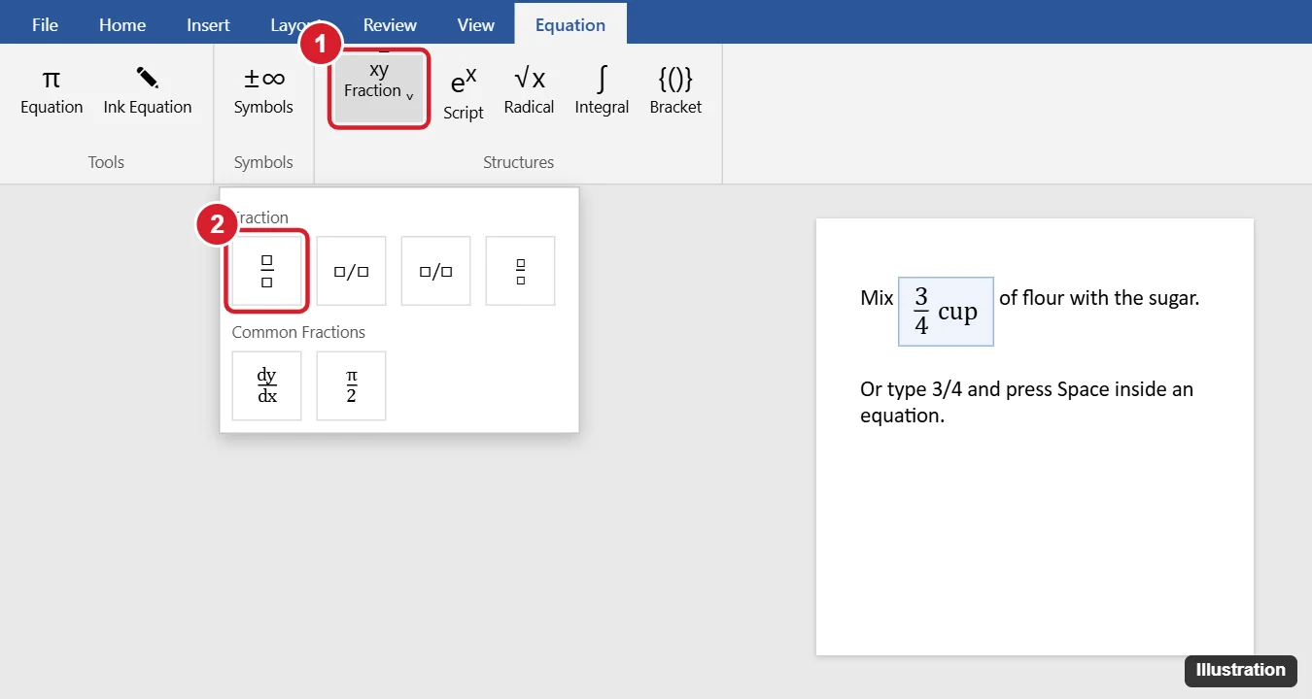The height and width of the screenshot is (699, 1312).
Task: Open the Ink Equation pen tool
Action: coord(148,91)
